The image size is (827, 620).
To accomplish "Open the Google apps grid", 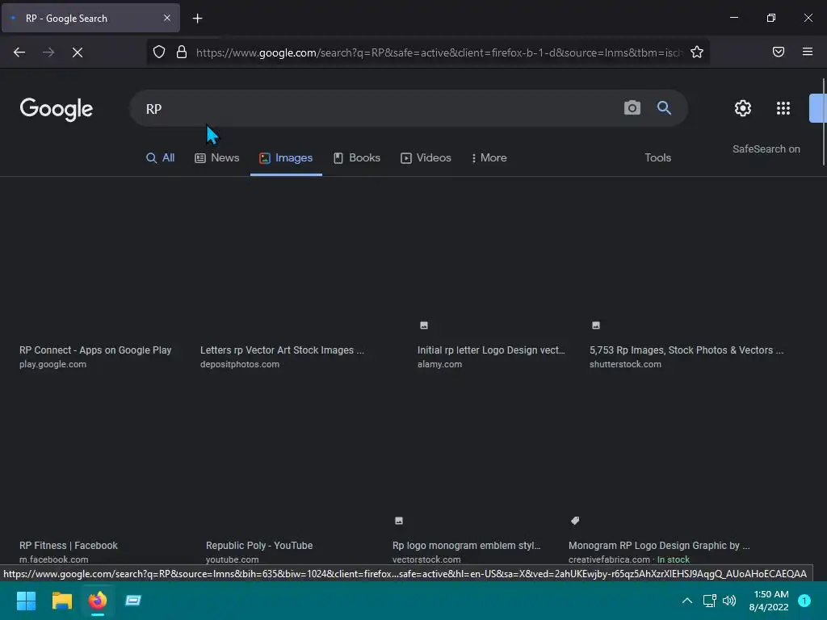I will click(x=783, y=108).
